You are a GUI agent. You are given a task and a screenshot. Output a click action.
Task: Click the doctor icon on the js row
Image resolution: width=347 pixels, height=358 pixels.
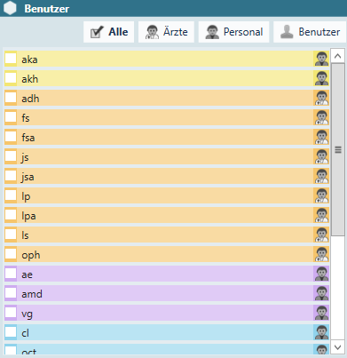[x=321, y=156]
